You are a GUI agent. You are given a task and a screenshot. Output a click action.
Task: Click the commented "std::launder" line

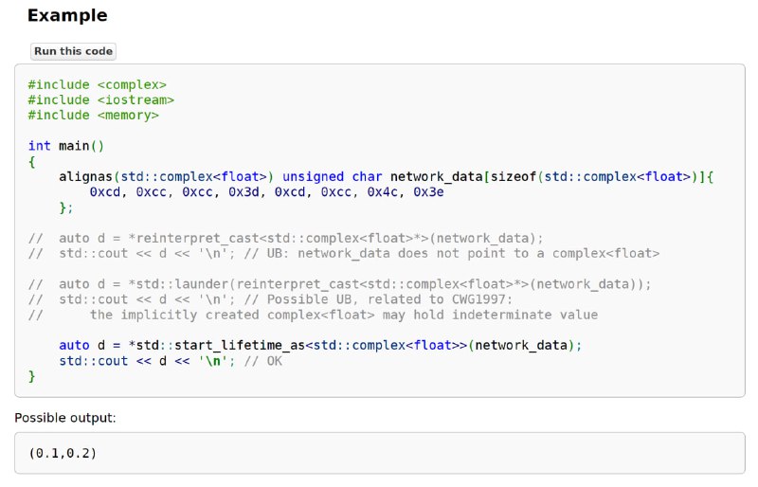coord(339,284)
